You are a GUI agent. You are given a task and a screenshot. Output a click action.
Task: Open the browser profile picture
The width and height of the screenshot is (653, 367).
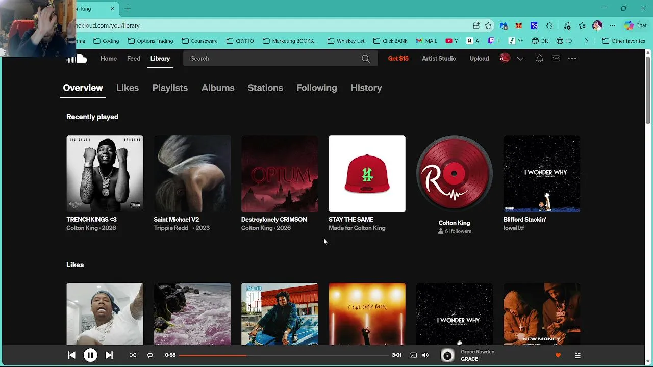pos(597,25)
